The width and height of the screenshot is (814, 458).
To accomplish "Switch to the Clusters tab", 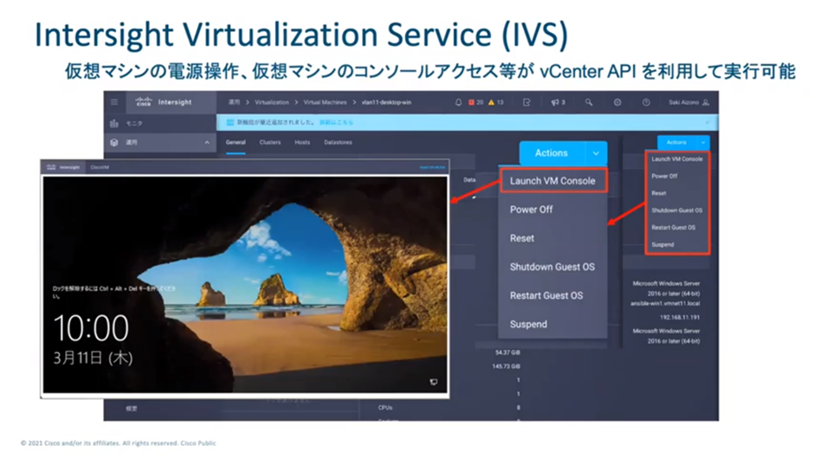I will coord(270,142).
